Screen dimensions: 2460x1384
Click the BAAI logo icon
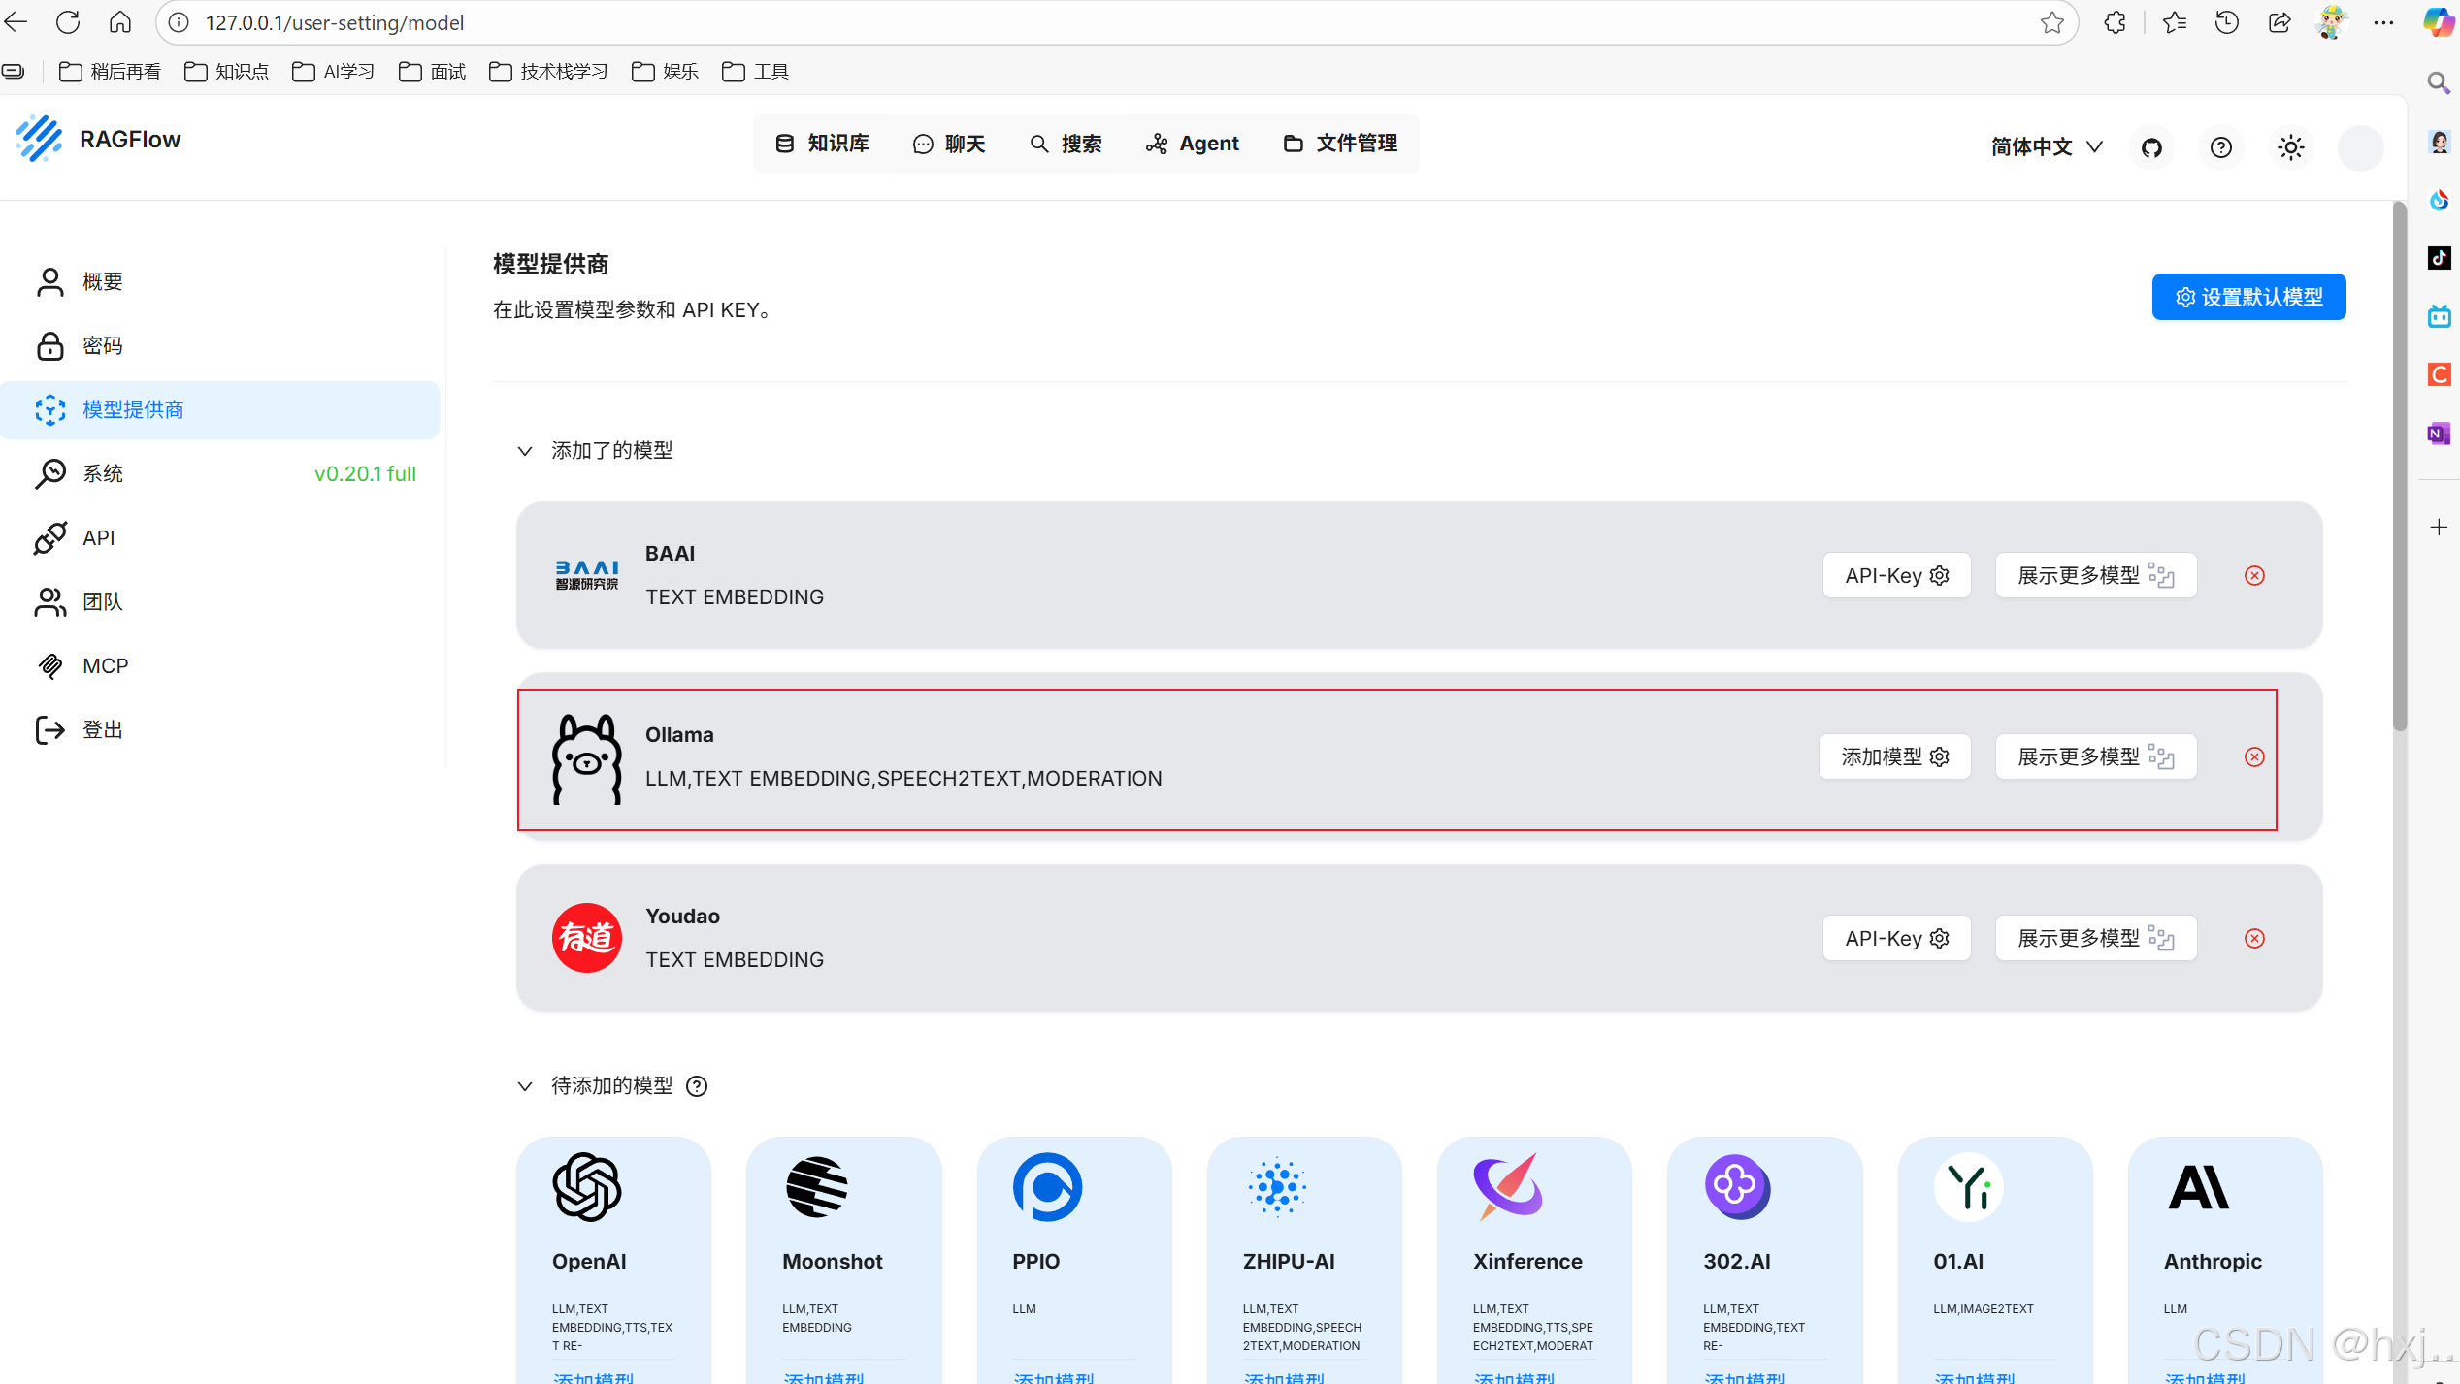pyautogui.click(x=586, y=575)
